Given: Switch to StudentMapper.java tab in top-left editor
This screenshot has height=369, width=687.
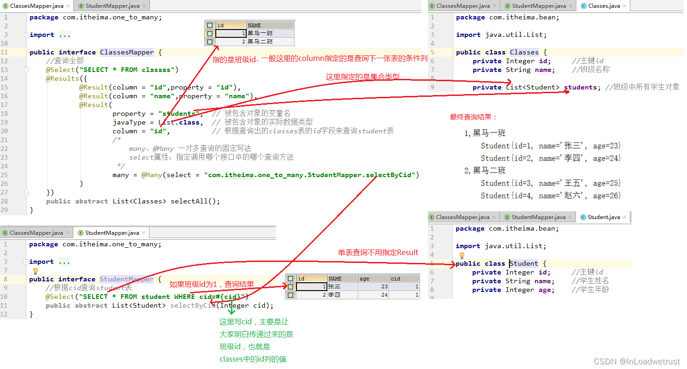Looking at the screenshot, I should [112, 6].
